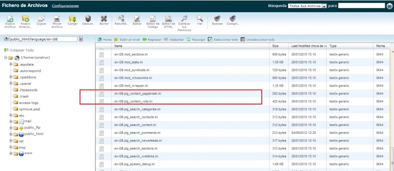The height and width of the screenshot is (171, 394).
Task: Click file icon of en-GB.mod_wrapper.ini
Action: tap(101, 86)
